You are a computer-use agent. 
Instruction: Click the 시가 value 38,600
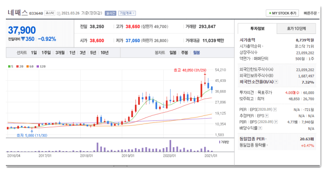click(97, 40)
